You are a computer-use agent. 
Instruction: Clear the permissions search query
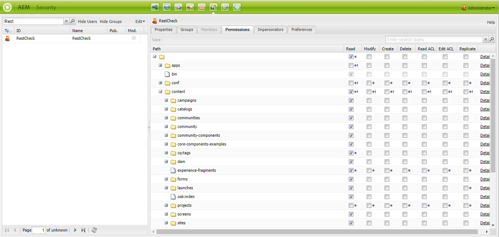(x=485, y=39)
